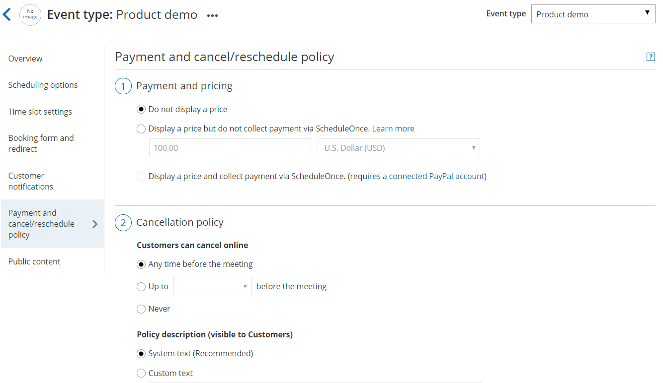This screenshot has height=383, width=663.
Task: Open the Event type dropdown
Action: [x=592, y=14]
